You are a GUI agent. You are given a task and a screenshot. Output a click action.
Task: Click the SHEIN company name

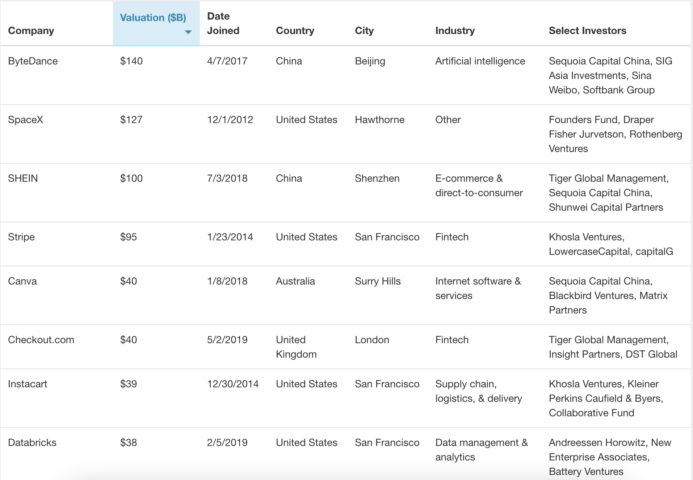click(x=23, y=178)
